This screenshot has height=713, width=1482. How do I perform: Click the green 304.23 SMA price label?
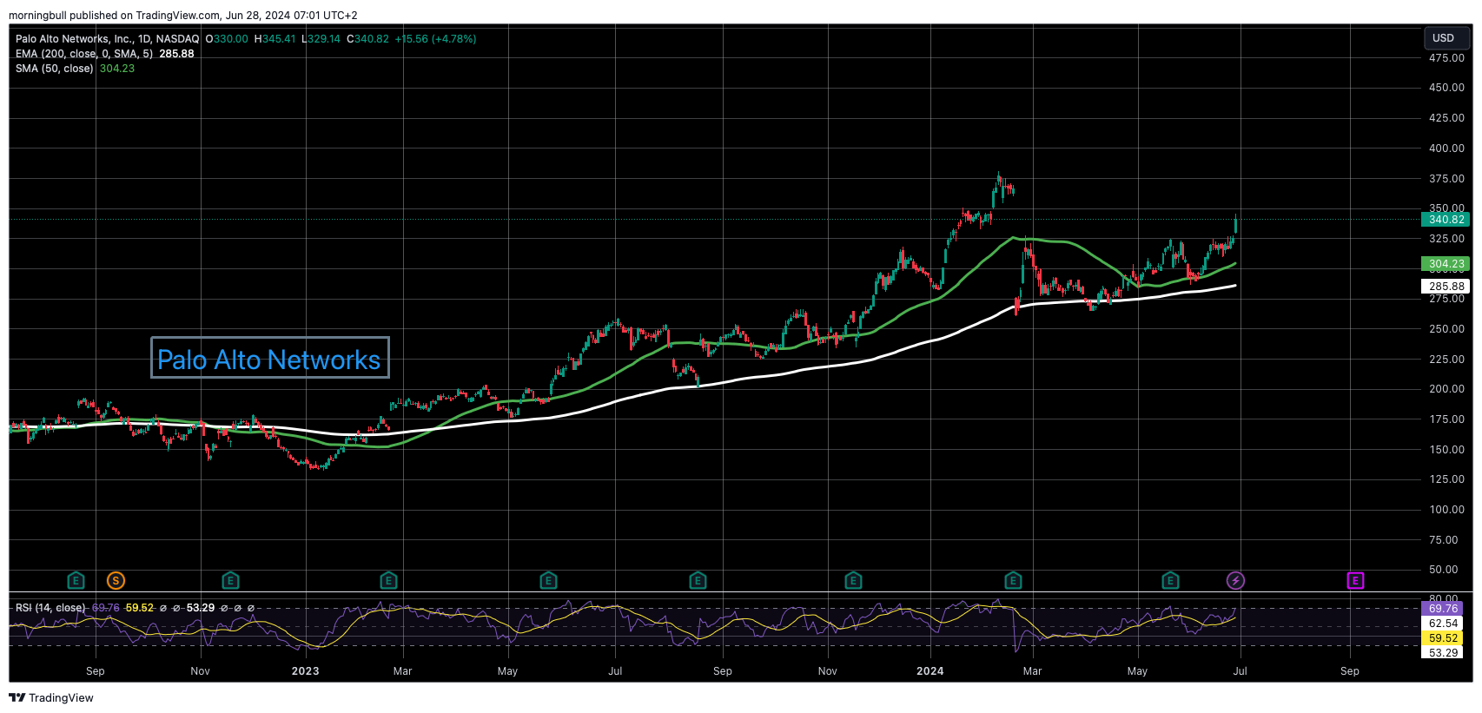click(x=1446, y=264)
